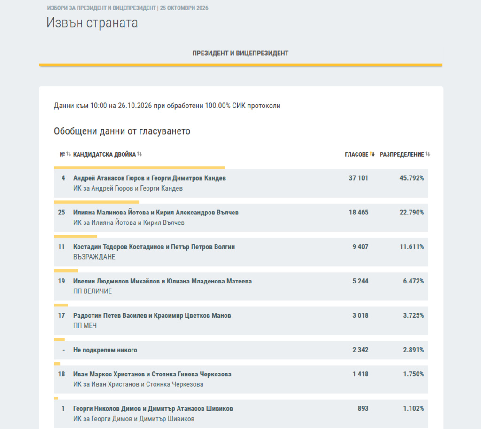Select percentage 11.611%

[411, 247]
